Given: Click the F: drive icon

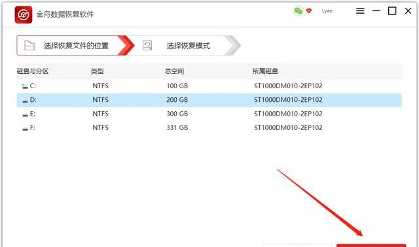Looking at the screenshot, I should [x=25, y=129].
